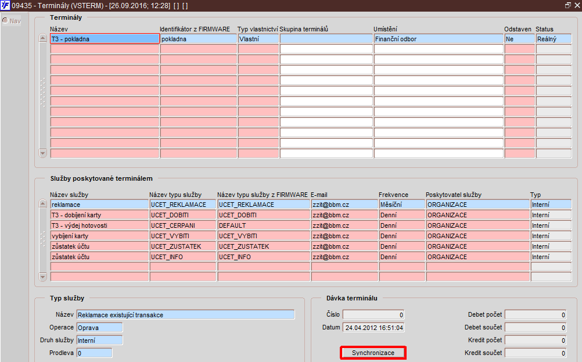This screenshot has height=362, width=582.
Task: Select the reklamace service row
Action: click(x=99, y=204)
